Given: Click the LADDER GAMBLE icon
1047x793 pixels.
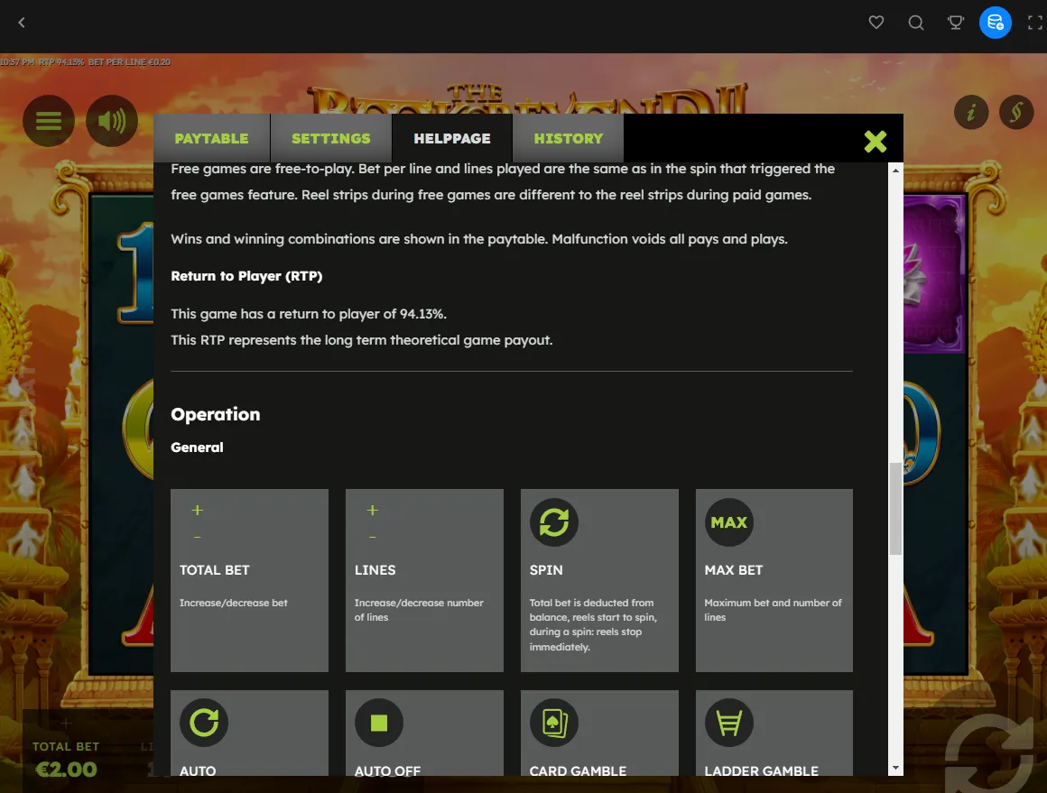Looking at the screenshot, I should (729, 723).
